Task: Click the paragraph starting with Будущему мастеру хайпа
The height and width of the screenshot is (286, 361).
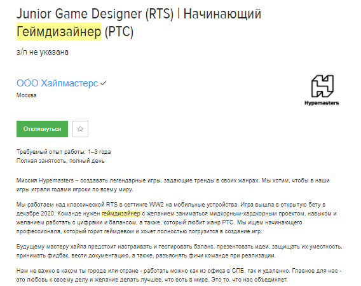Action: point(179,251)
